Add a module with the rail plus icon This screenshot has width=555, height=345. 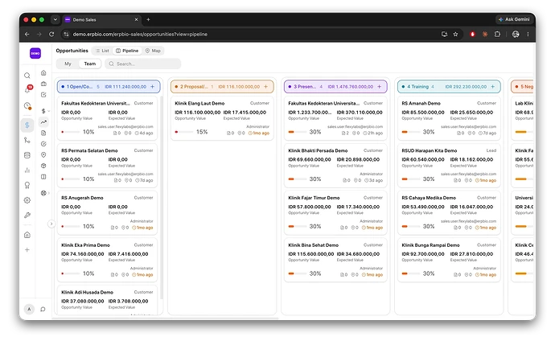tap(27, 250)
